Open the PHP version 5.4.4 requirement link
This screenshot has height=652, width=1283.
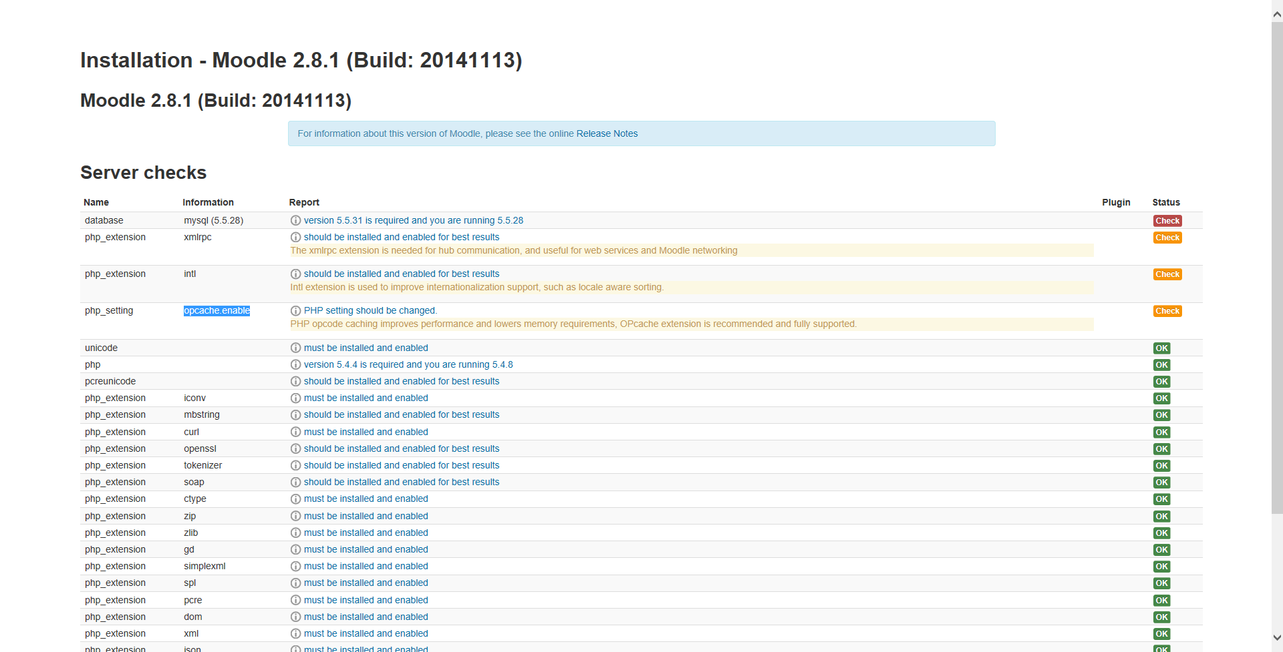(x=408, y=364)
